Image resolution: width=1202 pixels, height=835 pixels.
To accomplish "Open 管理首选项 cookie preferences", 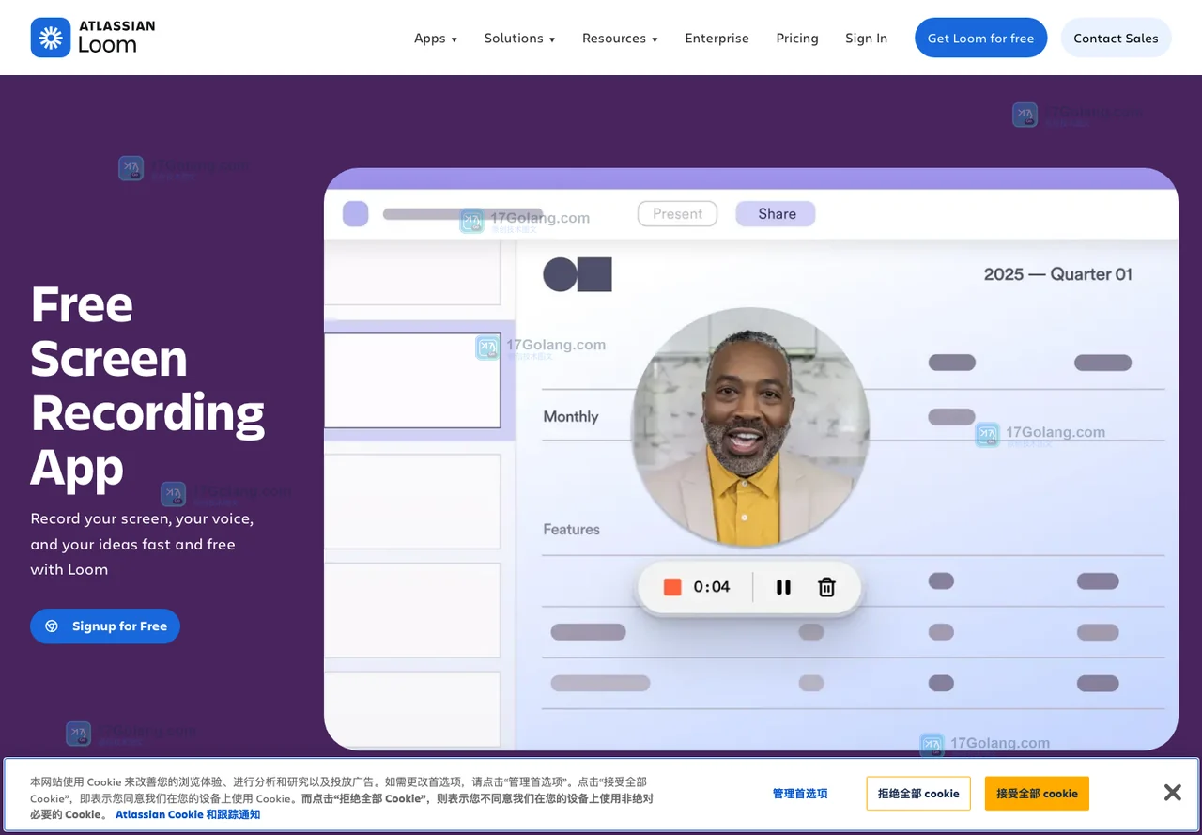I will click(800, 794).
